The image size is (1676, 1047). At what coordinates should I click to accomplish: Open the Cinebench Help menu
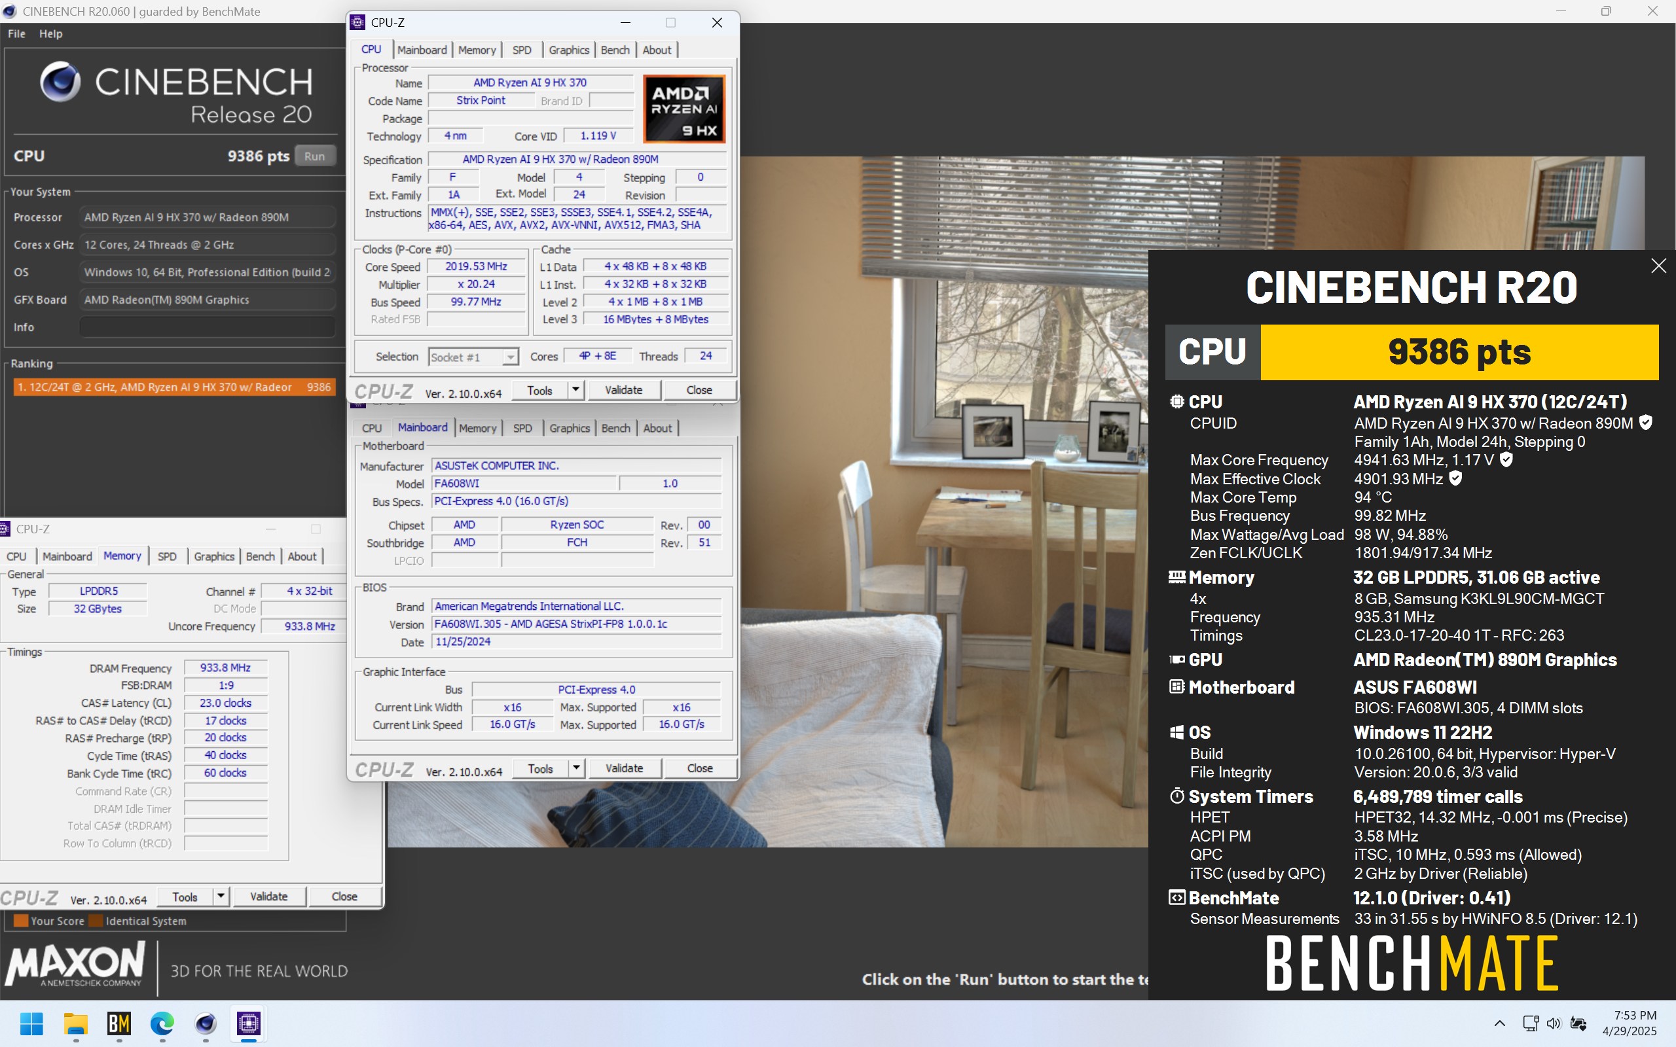50,33
